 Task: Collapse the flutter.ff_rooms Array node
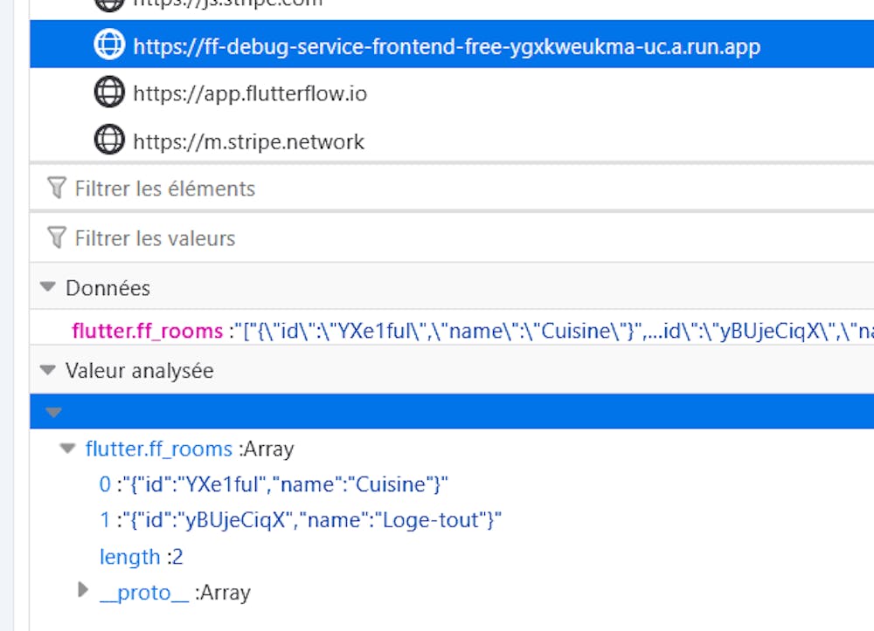[68, 449]
